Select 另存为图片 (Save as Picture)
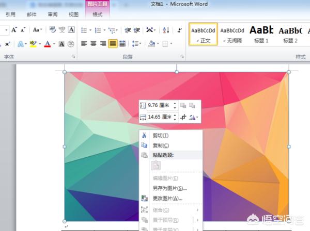The height and width of the screenshot is (231, 310). point(169,188)
